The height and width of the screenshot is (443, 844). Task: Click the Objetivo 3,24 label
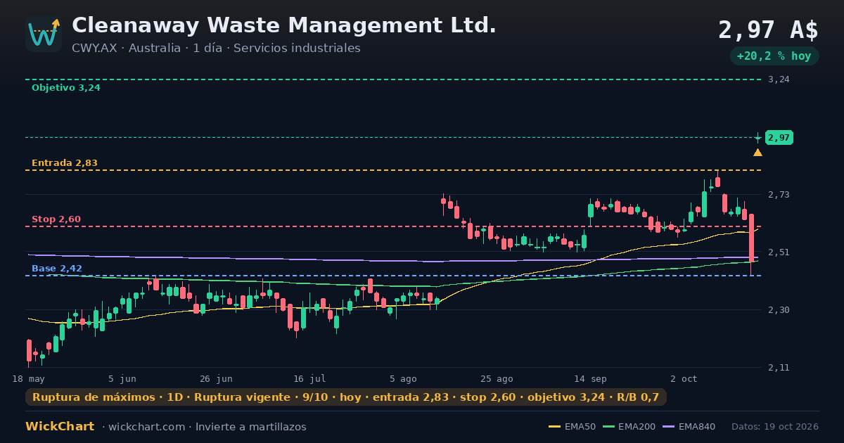[x=66, y=88]
